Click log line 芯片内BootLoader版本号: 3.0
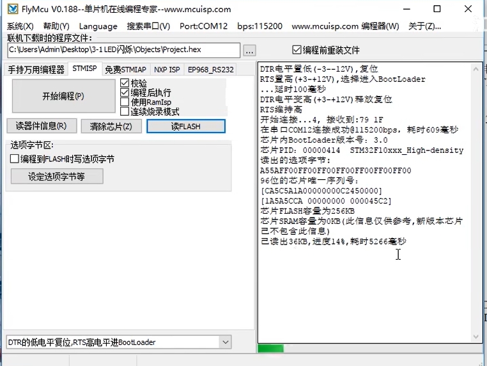The width and height of the screenshot is (487, 366). (324, 140)
